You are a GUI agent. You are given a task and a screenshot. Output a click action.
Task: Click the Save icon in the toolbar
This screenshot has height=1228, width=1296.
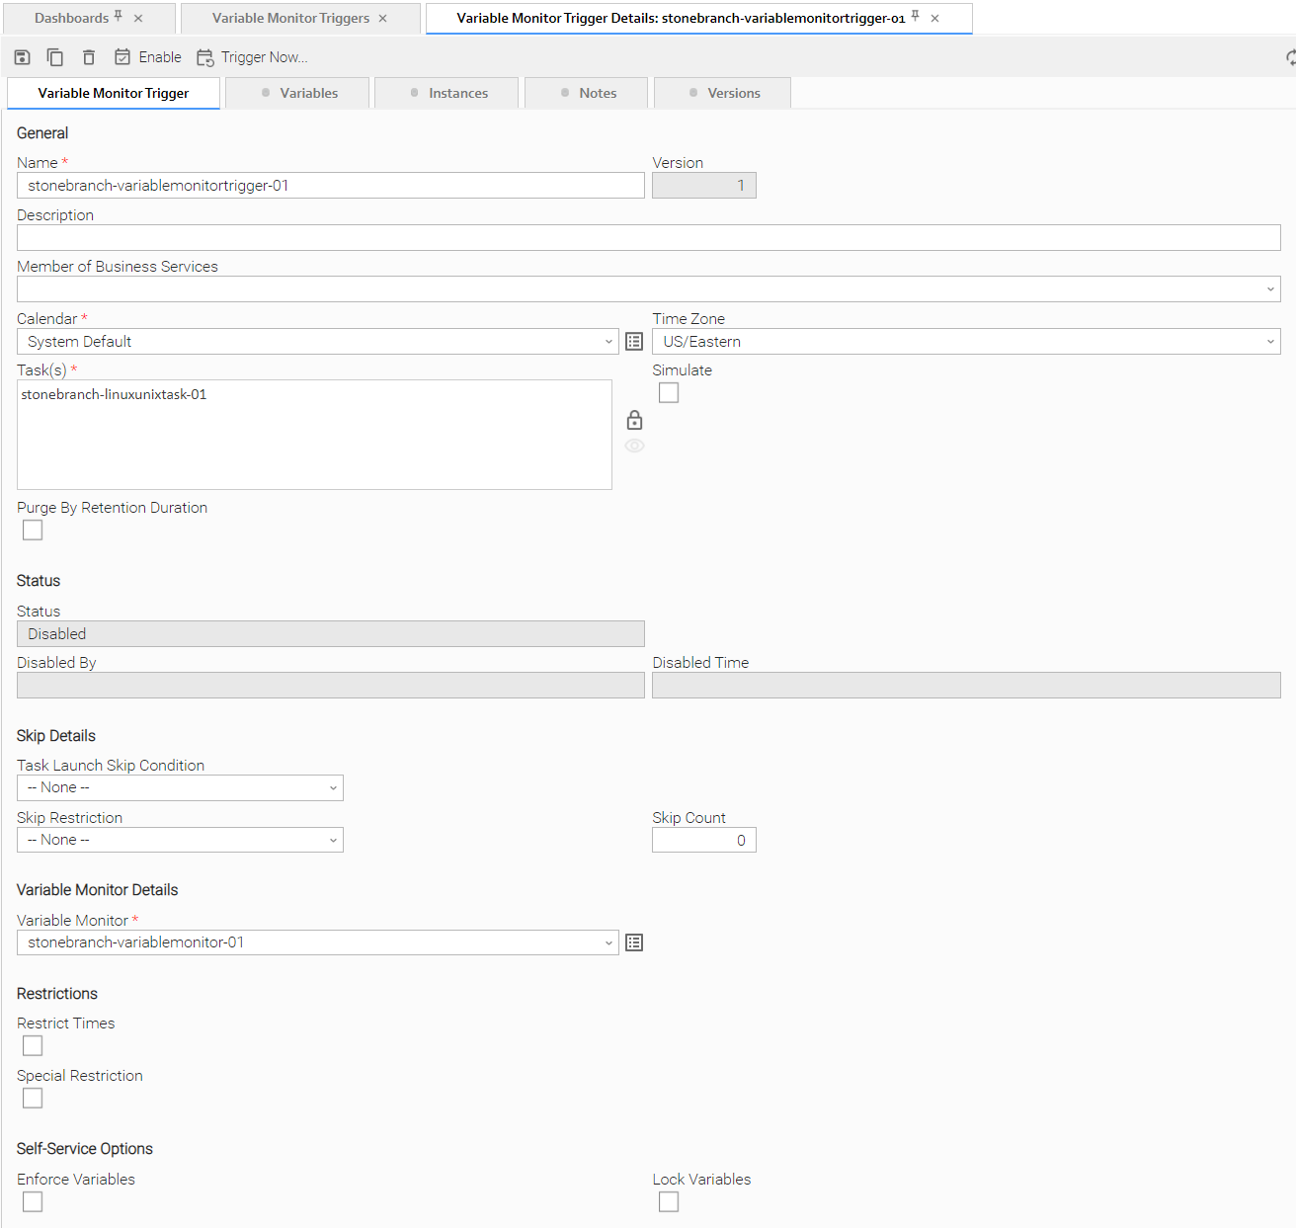pyautogui.click(x=22, y=57)
